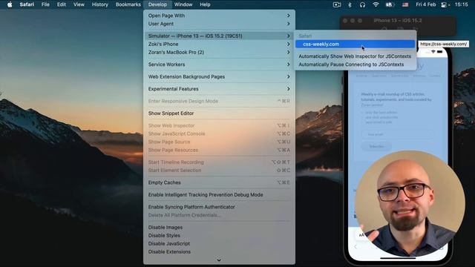Screen dimensions: 475x267
Task: Tap the iPhone simulator home indicator bar
Action: [398, 258]
